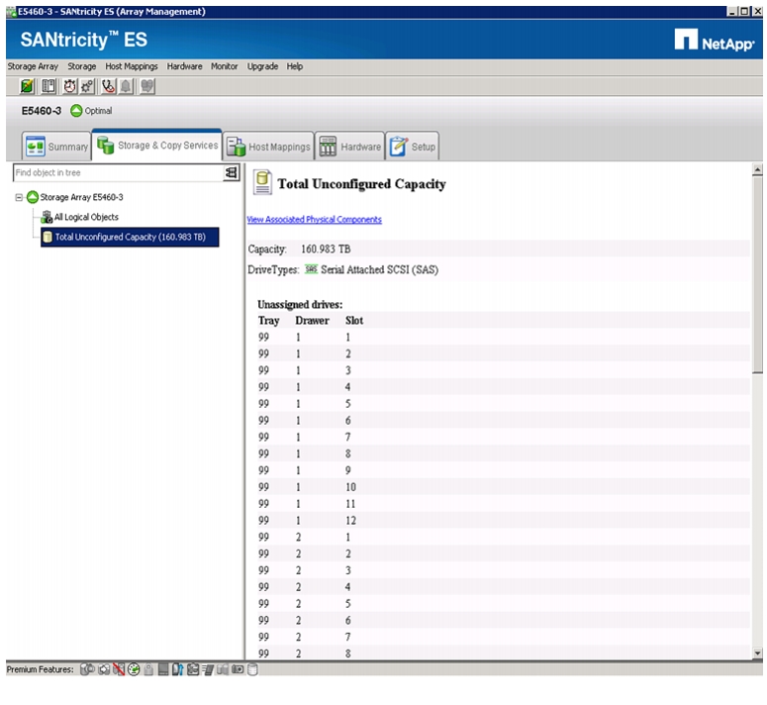Click the gears settings toolbar icon
This screenshot has width=767, height=705.
tap(87, 86)
